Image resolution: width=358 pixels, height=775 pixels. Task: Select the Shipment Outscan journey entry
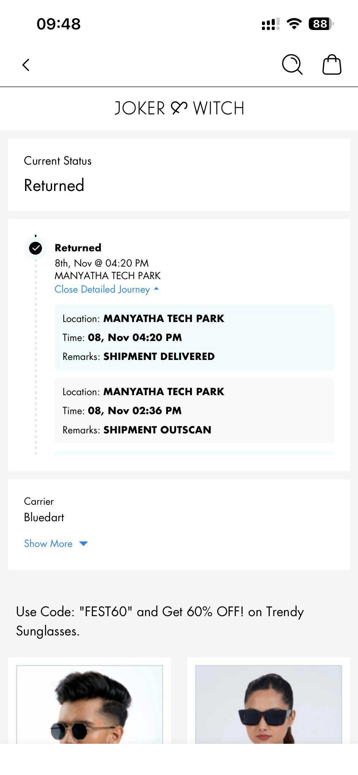coord(194,410)
